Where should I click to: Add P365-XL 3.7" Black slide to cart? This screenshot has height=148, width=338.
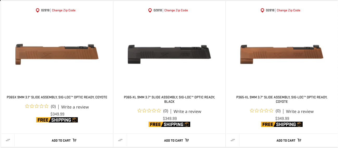click(176, 140)
